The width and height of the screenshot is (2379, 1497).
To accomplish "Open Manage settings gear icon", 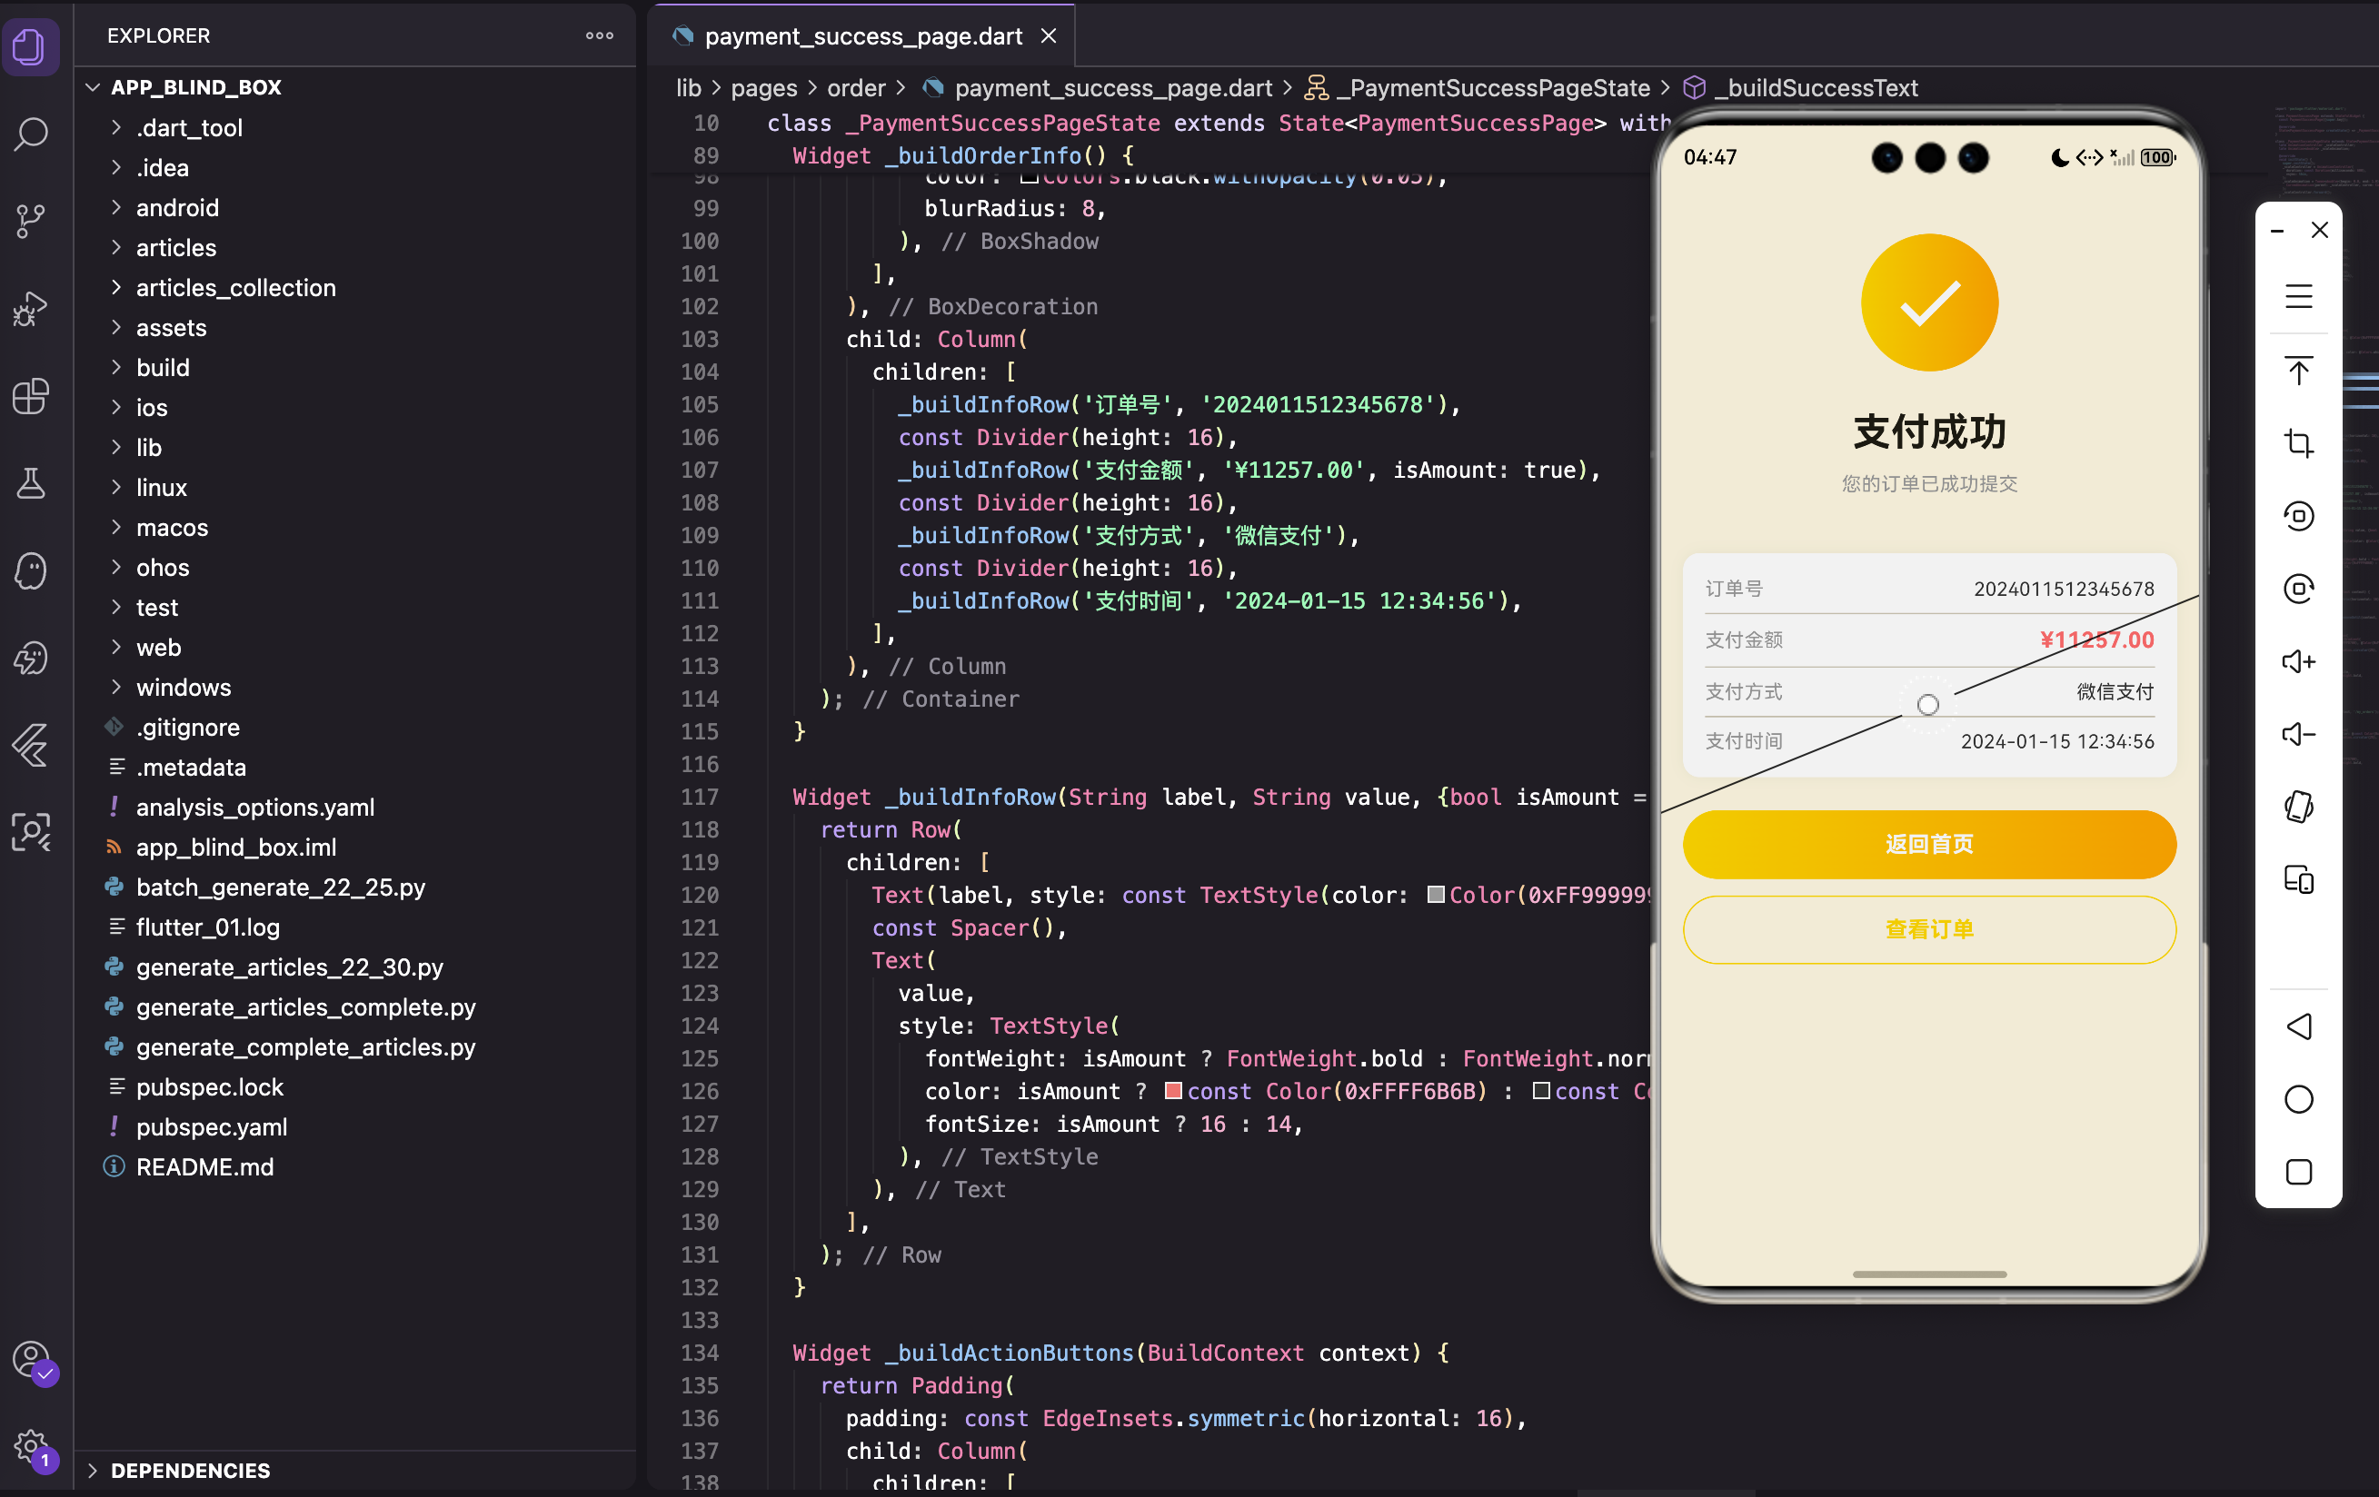I will click(x=31, y=1447).
